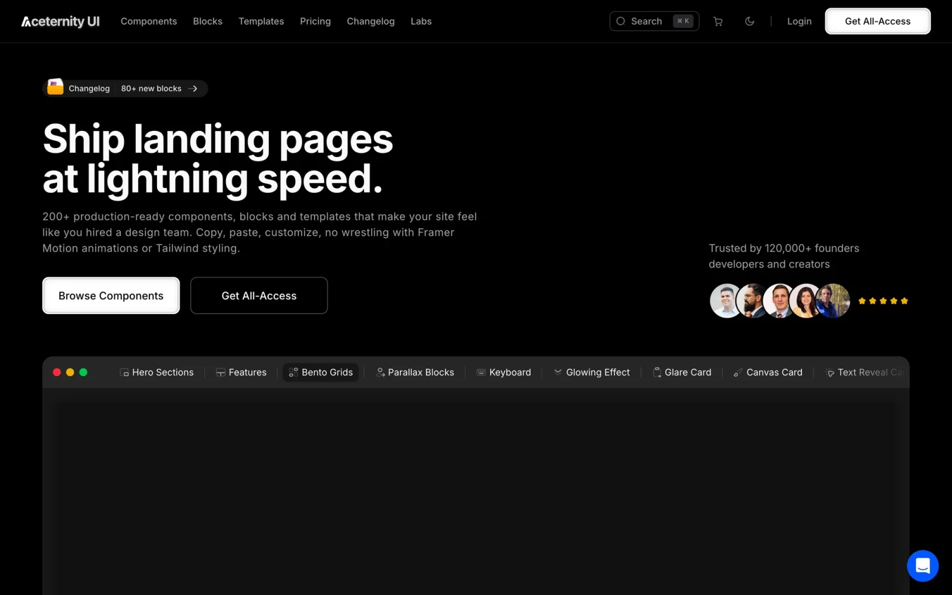Image resolution: width=952 pixels, height=595 pixels.
Task: Open the Blocks nav item
Action: tap(208, 21)
